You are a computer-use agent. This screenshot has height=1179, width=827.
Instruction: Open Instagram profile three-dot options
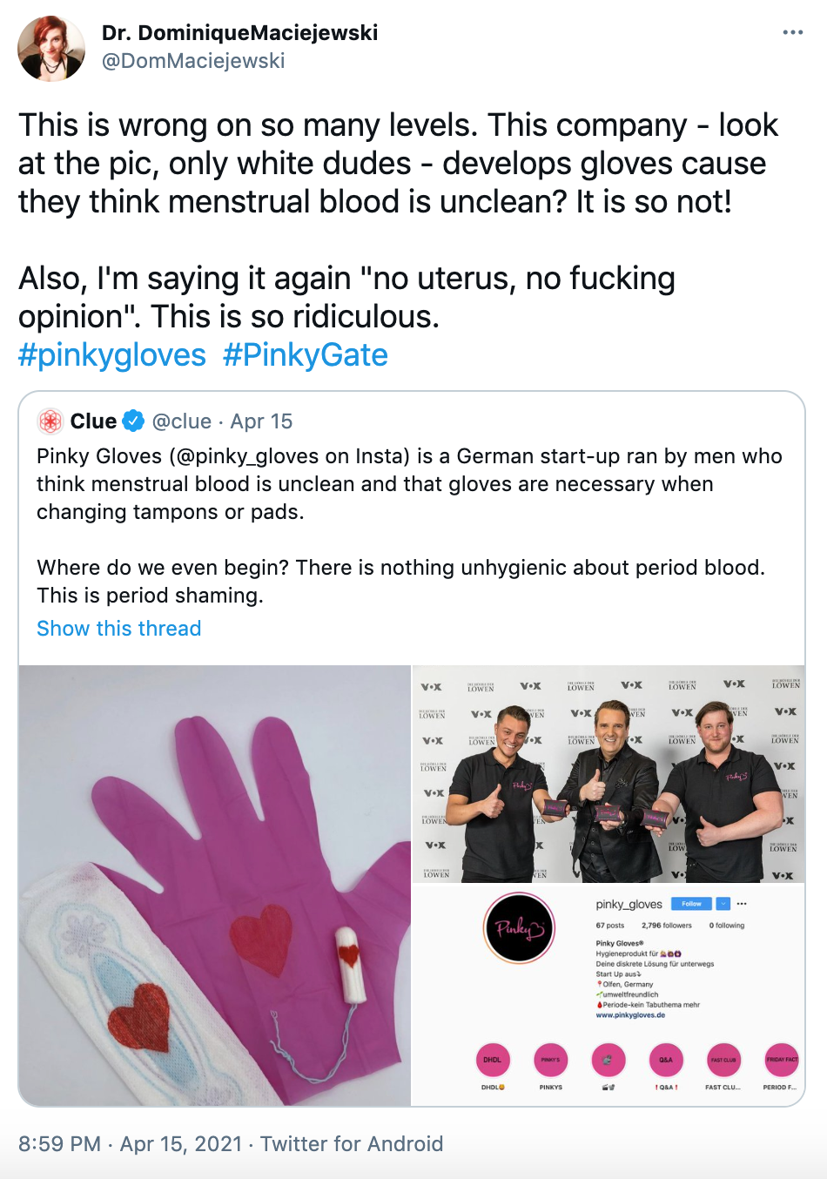coord(742,904)
